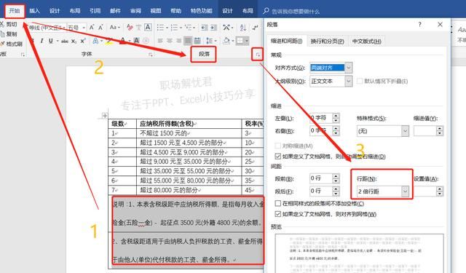Toggle show paragraph marks icon
Image resolution: width=466 pixels, height=273 pixels.
pos(255,28)
